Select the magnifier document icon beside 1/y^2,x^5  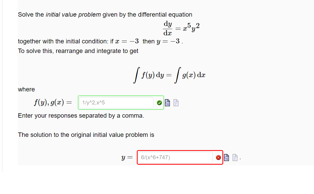[167, 103]
